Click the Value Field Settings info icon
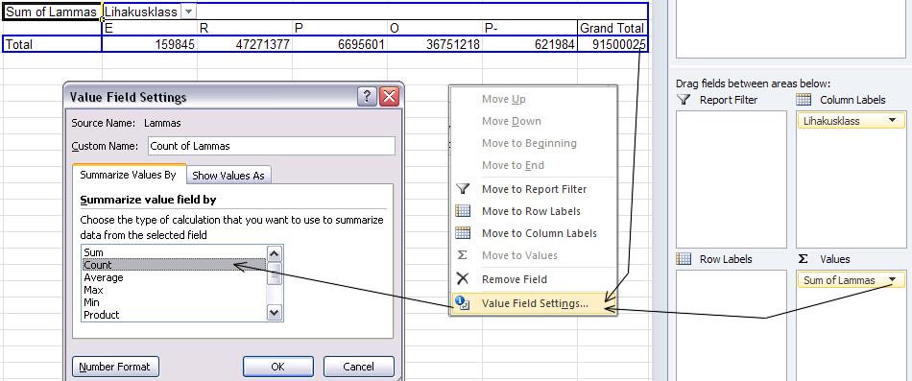The width and height of the screenshot is (912, 381). coord(463,303)
